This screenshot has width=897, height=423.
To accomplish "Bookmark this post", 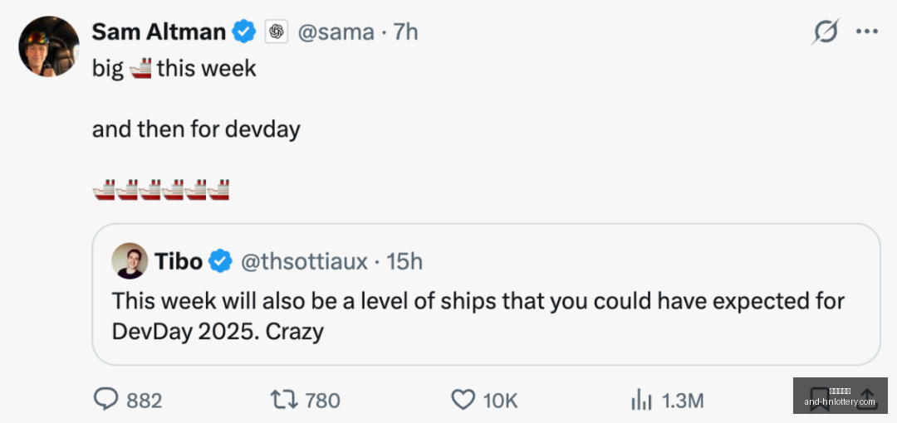I will tap(820, 400).
